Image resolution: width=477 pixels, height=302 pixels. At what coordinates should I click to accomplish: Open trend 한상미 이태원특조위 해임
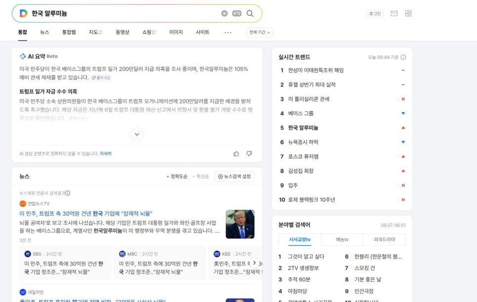[316, 70]
